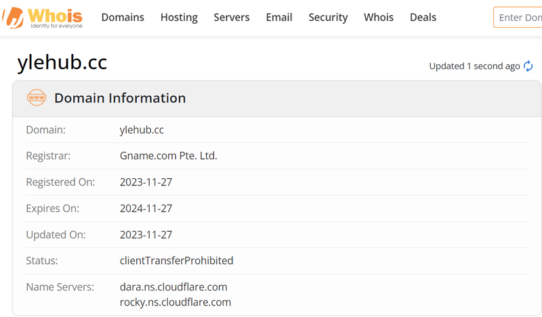Click the 'Name Servers:' label
The height and width of the screenshot is (317, 542).
click(x=60, y=287)
